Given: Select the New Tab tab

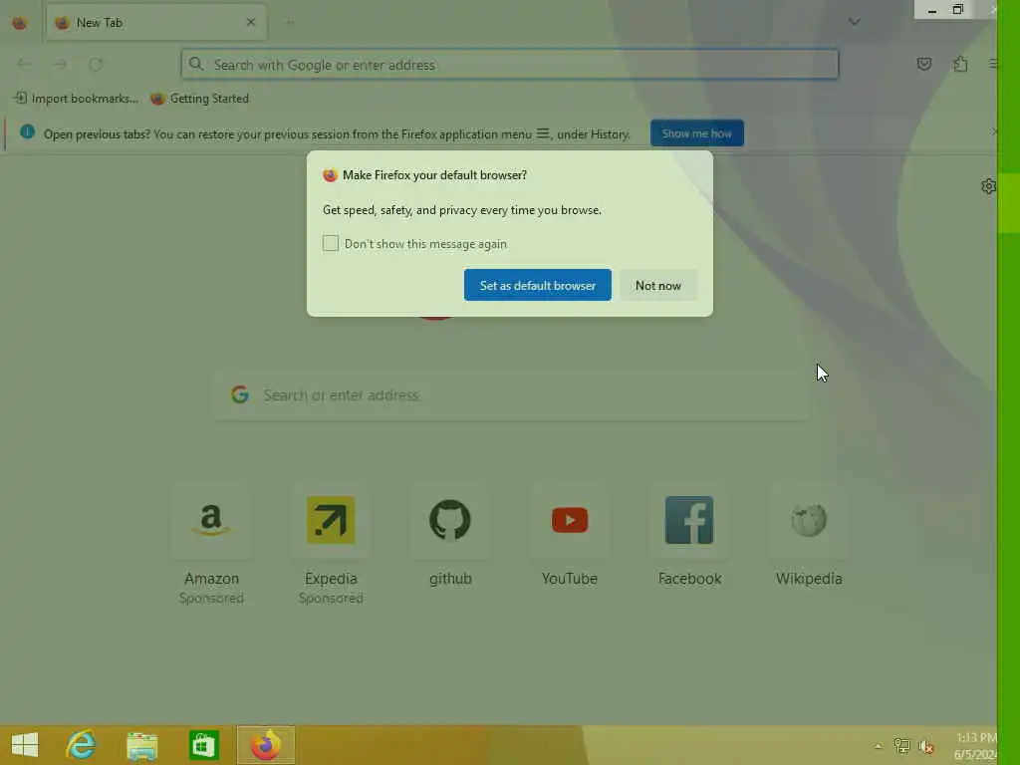Looking at the screenshot, I should click(156, 23).
